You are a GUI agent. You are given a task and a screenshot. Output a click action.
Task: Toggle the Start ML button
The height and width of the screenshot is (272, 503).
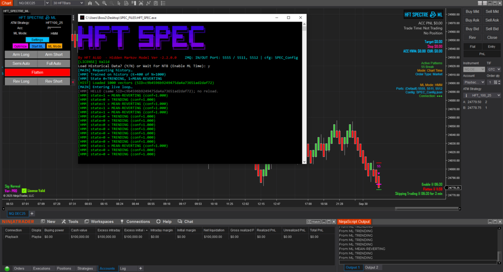click(x=37, y=46)
